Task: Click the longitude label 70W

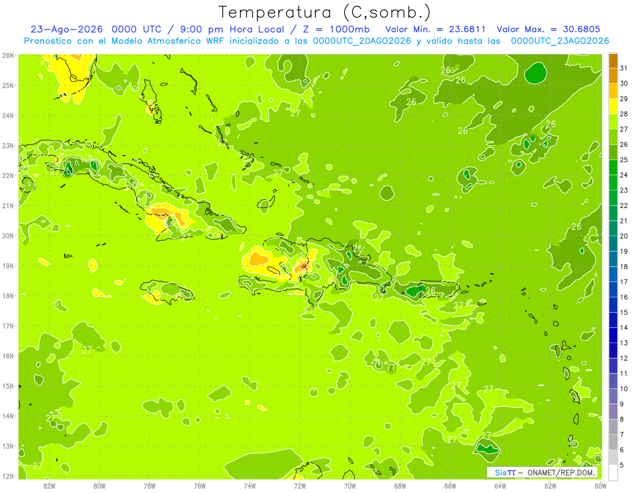Action: (x=350, y=485)
